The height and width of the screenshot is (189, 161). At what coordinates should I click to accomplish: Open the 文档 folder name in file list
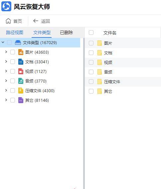[108, 53]
